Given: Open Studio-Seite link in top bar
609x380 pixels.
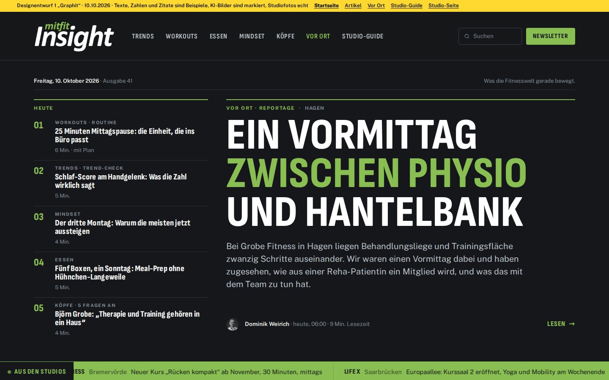Looking at the screenshot, I should tap(444, 5).
